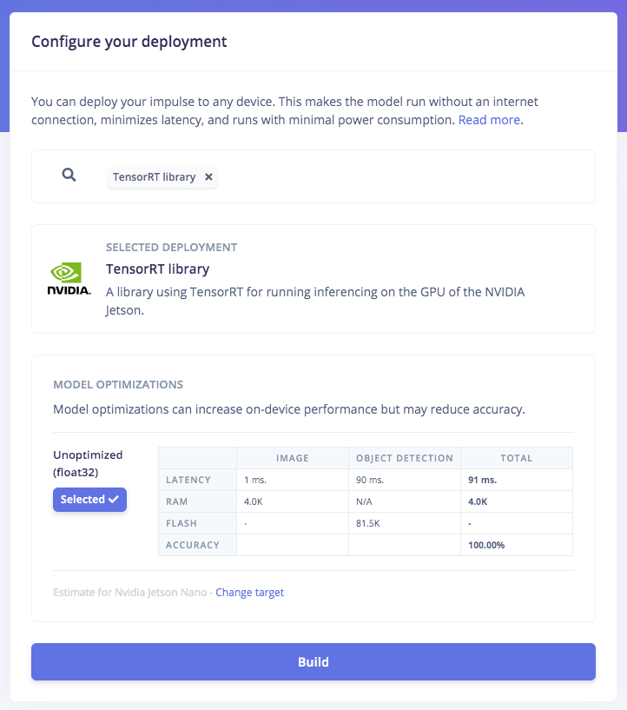Screen dimensions: 627x710
Task: Click the Change target link
Action: tap(250, 593)
